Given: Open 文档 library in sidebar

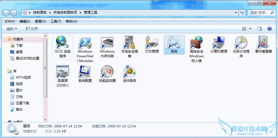Looking at the screenshot, I should pos(19,97).
